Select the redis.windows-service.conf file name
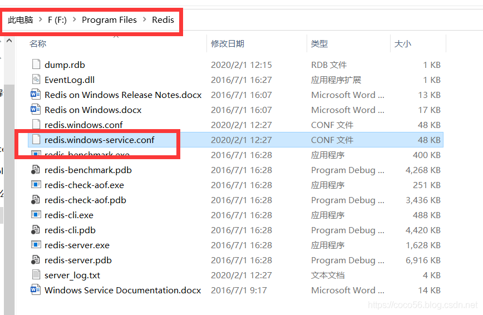Viewport: 483px width, 315px height. [x=100, y=140]
